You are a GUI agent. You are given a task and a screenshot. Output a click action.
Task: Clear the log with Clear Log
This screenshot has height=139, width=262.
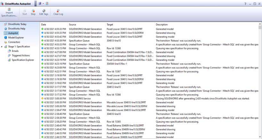[58, 12]
